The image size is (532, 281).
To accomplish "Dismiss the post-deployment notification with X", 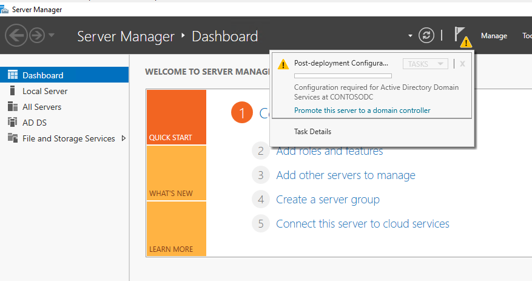I will point(462,64).
